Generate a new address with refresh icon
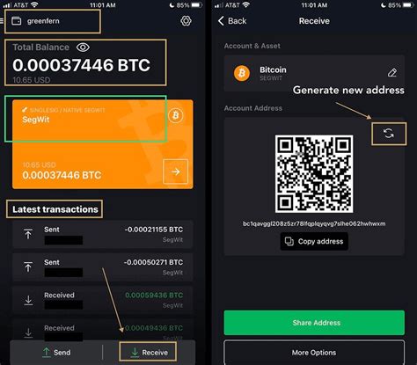 tap(389, 134)
